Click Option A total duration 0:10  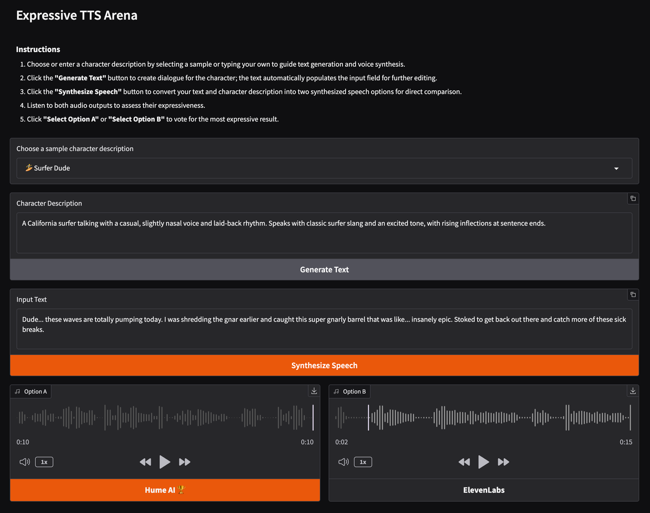[307, 442]
